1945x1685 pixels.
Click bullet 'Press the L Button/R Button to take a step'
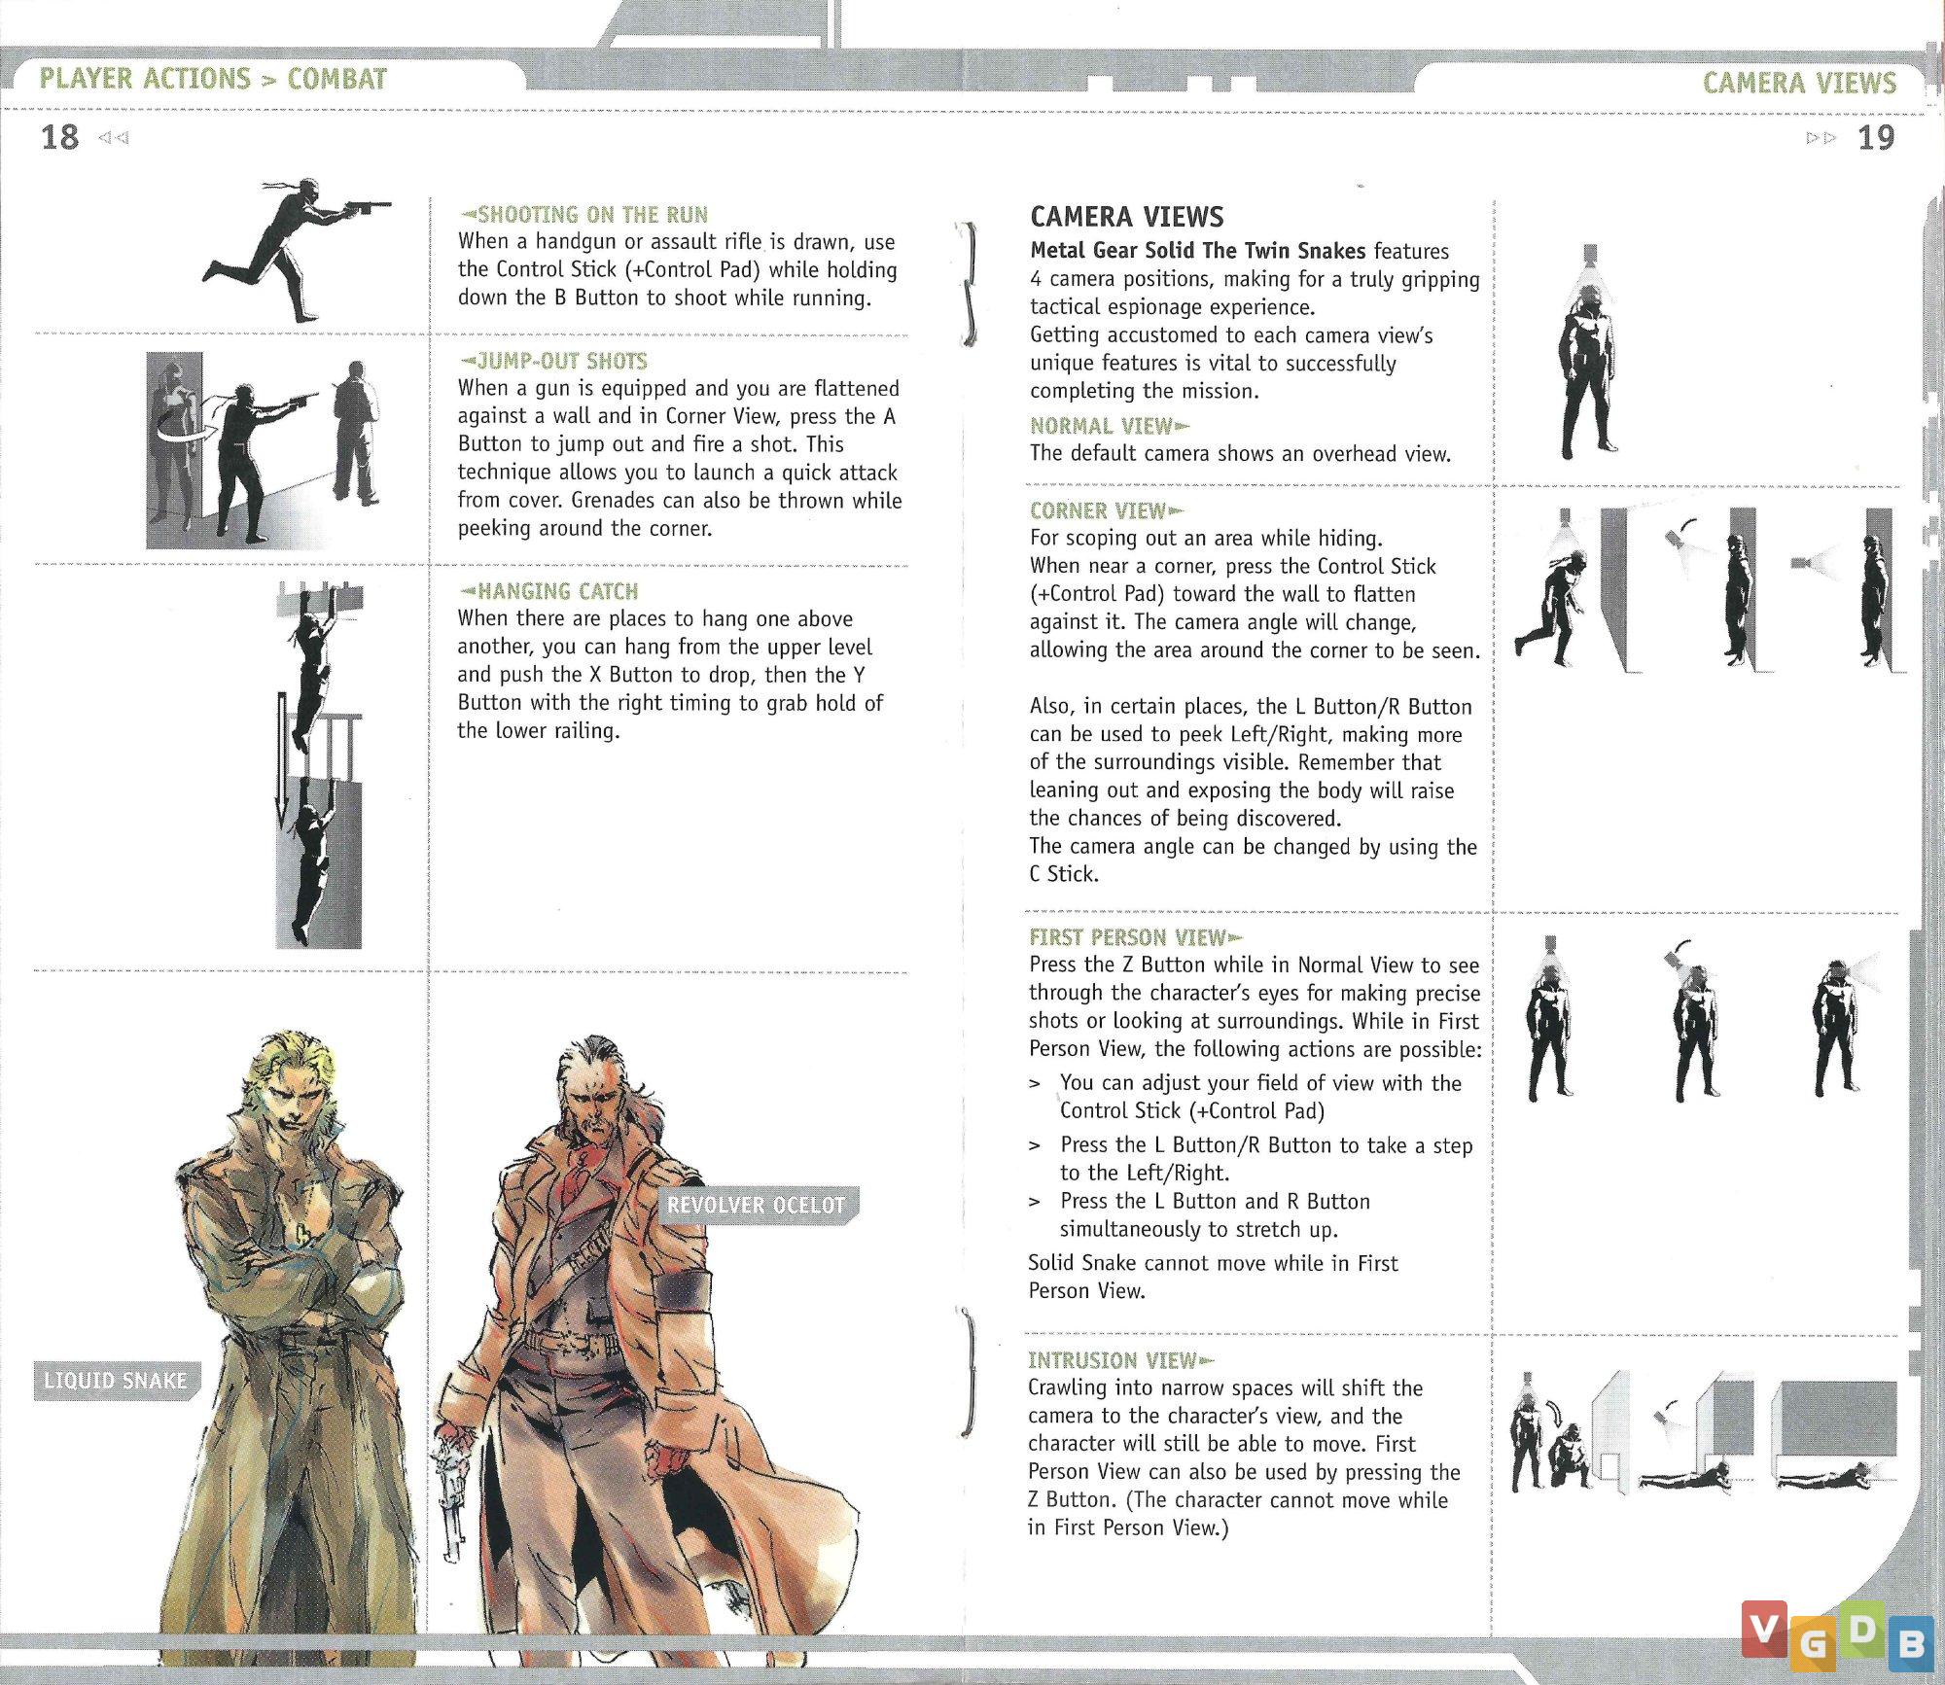coord(1266,1145)
